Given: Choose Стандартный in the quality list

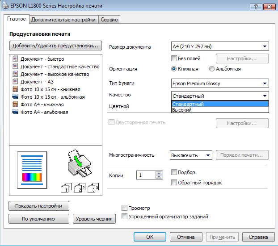Looking at the screenshot, I should (220, 104).
